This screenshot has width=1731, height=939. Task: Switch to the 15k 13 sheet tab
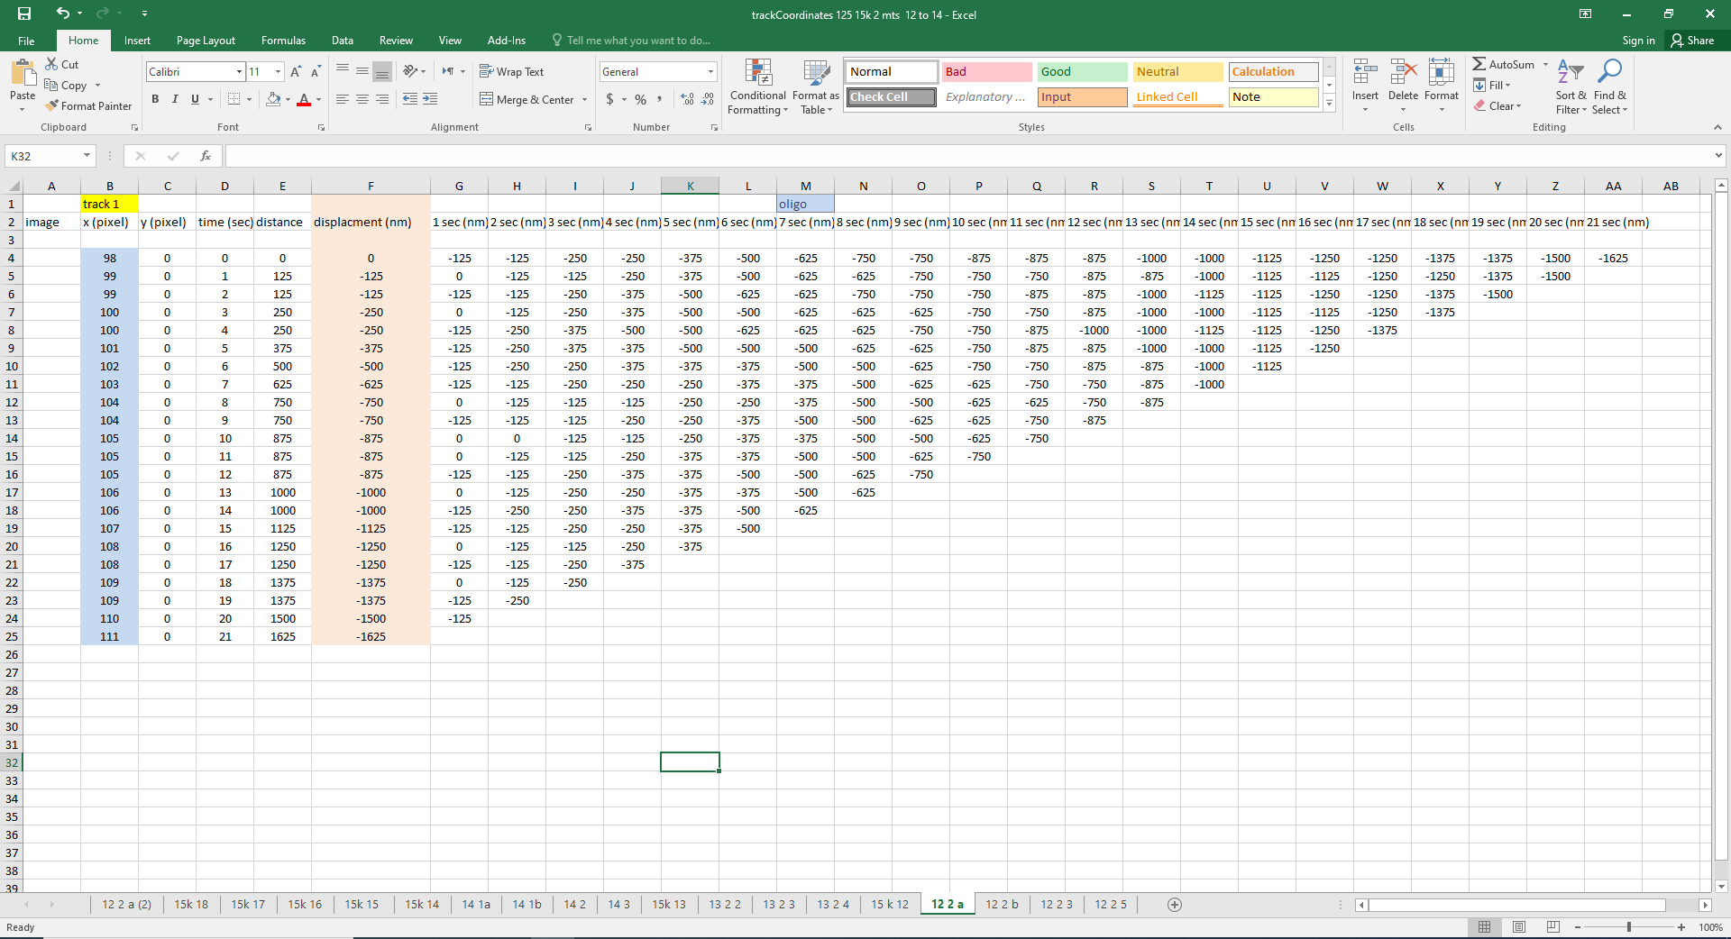[x=668, y=905]
